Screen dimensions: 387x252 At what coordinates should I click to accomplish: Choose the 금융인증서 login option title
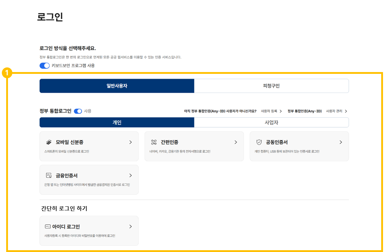coord(67,175)
